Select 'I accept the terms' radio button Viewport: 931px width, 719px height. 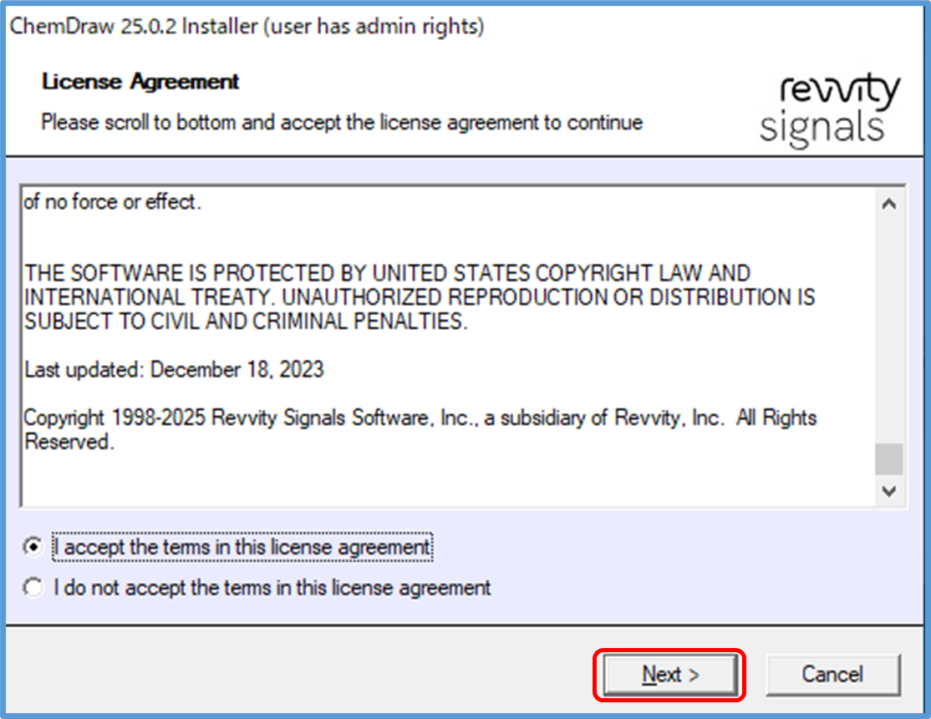pos(33,547)
